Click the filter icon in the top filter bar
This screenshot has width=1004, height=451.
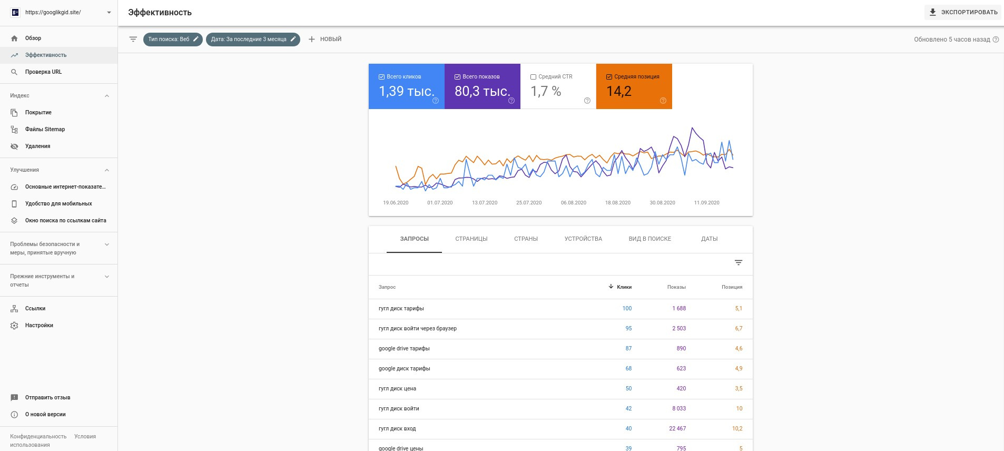click(x=133, y=40)
